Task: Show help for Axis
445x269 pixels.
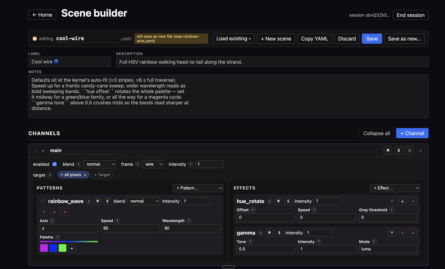Action: (x=52, y=221)
